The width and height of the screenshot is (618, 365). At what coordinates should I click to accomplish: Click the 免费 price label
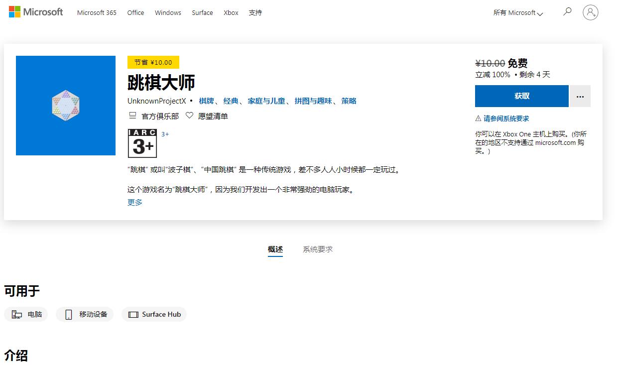point(517,63)
